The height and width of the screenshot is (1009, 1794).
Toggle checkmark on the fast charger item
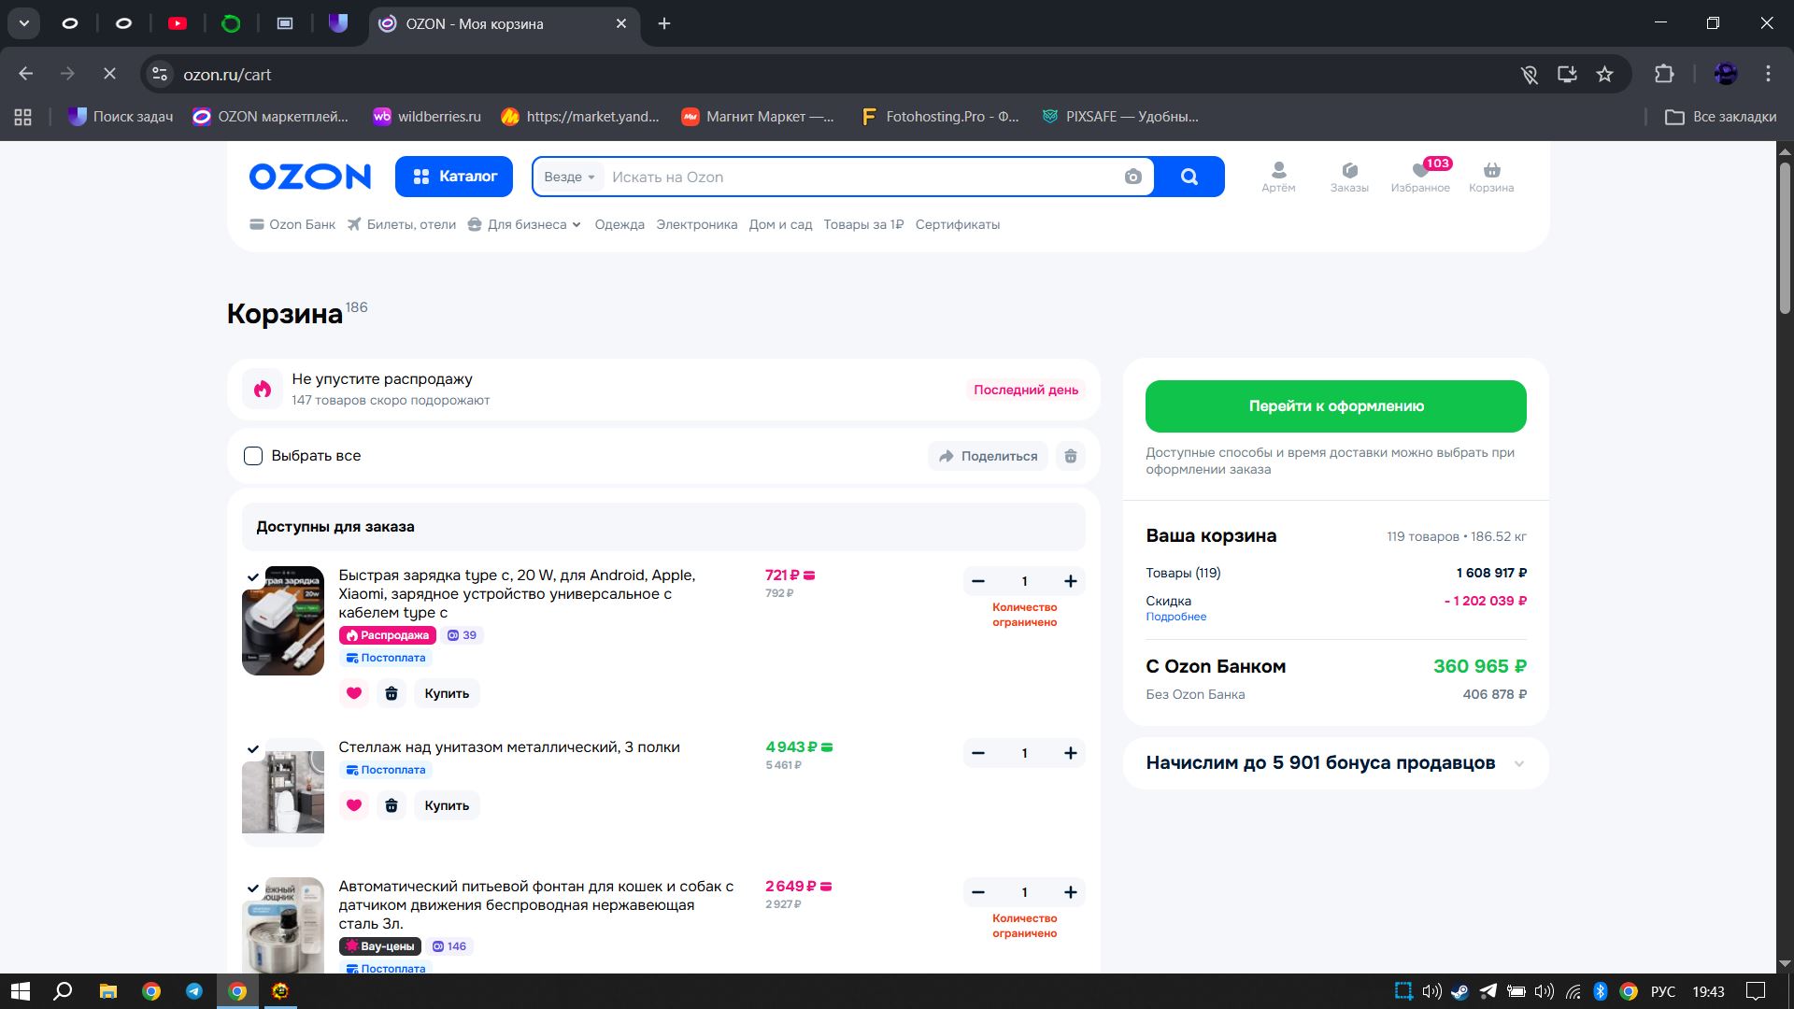click(x=253, y=577)
